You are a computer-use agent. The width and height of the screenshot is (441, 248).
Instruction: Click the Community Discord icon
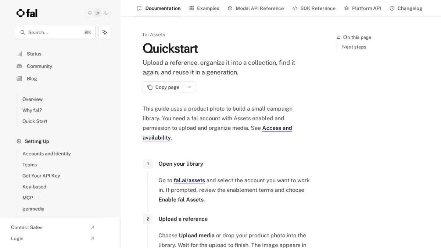(19, 66)
